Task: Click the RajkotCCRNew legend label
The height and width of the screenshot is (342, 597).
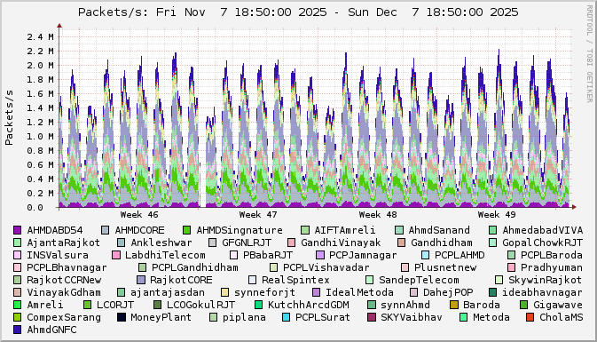Action: (x=64, y=280)
